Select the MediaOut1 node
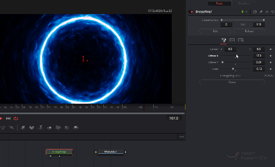The height and width of the screenshot is (167, 275). tap(111, 152)
